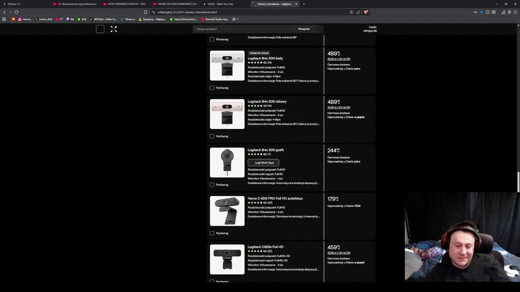Viewport: 520px width, 292px height.
Task: Click installment link under Brio 500 różowy price
Action: click(339, 107)
